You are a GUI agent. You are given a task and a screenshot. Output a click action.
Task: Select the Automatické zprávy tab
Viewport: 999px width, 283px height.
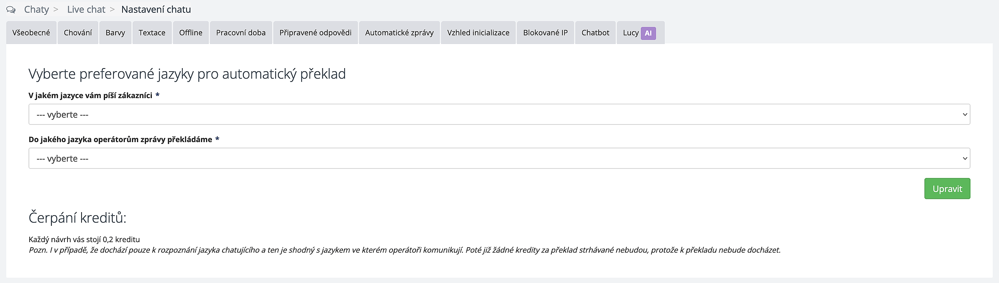[x=399, y=33]
